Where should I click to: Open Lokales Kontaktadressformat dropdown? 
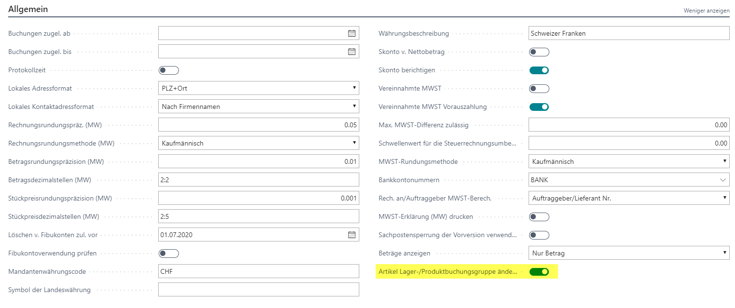tap(259, 107)
